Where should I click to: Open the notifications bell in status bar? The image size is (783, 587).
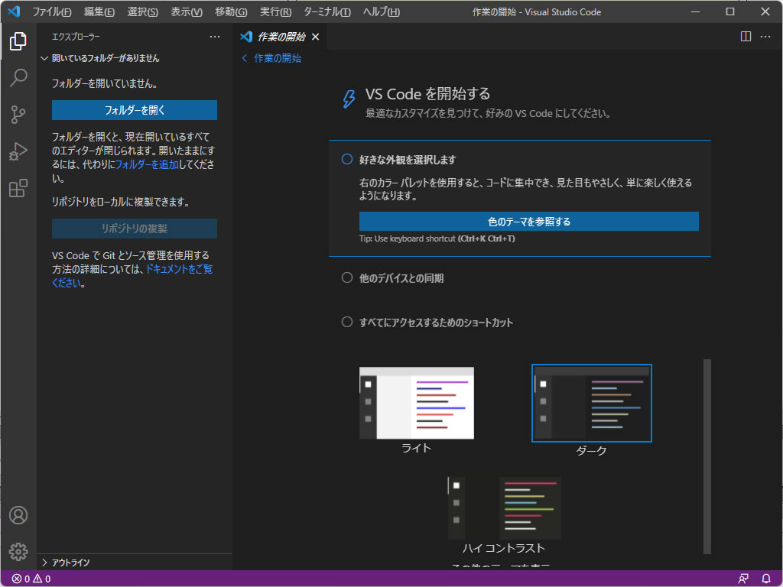click(x=765, y=579)
